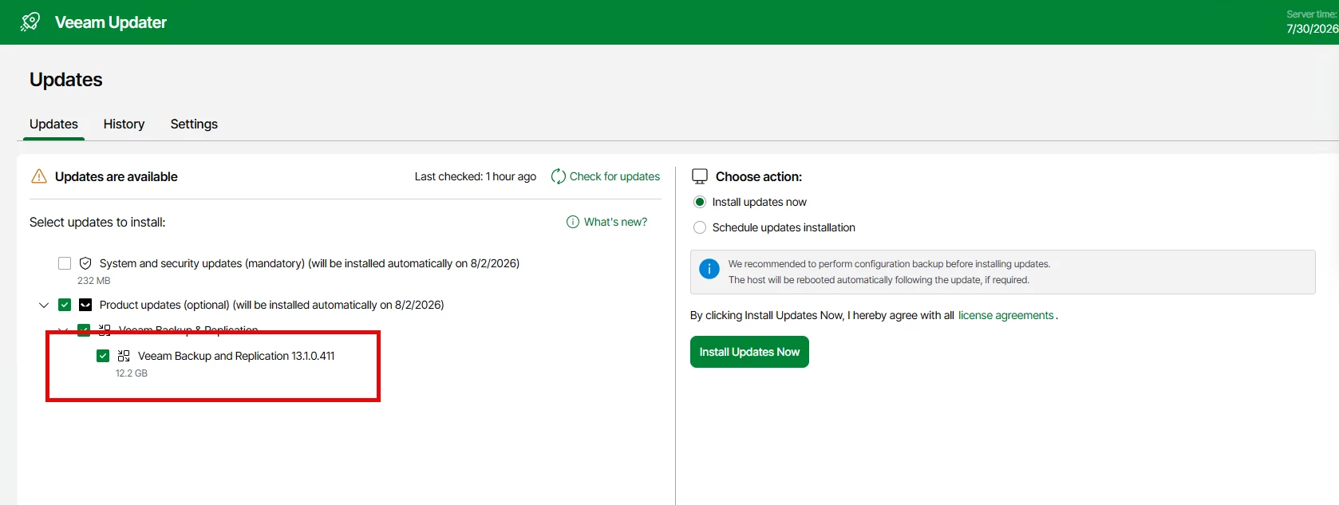This screenshot has width=1339, height=505.
Task: Click the Select updates to install text
Action: pyautogui.click(x=97, y=222)
